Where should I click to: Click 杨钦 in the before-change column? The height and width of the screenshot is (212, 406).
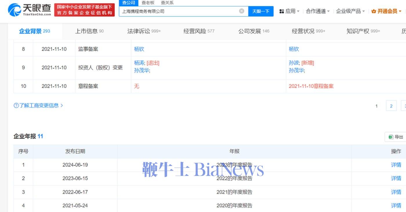(x=139, y=49)
